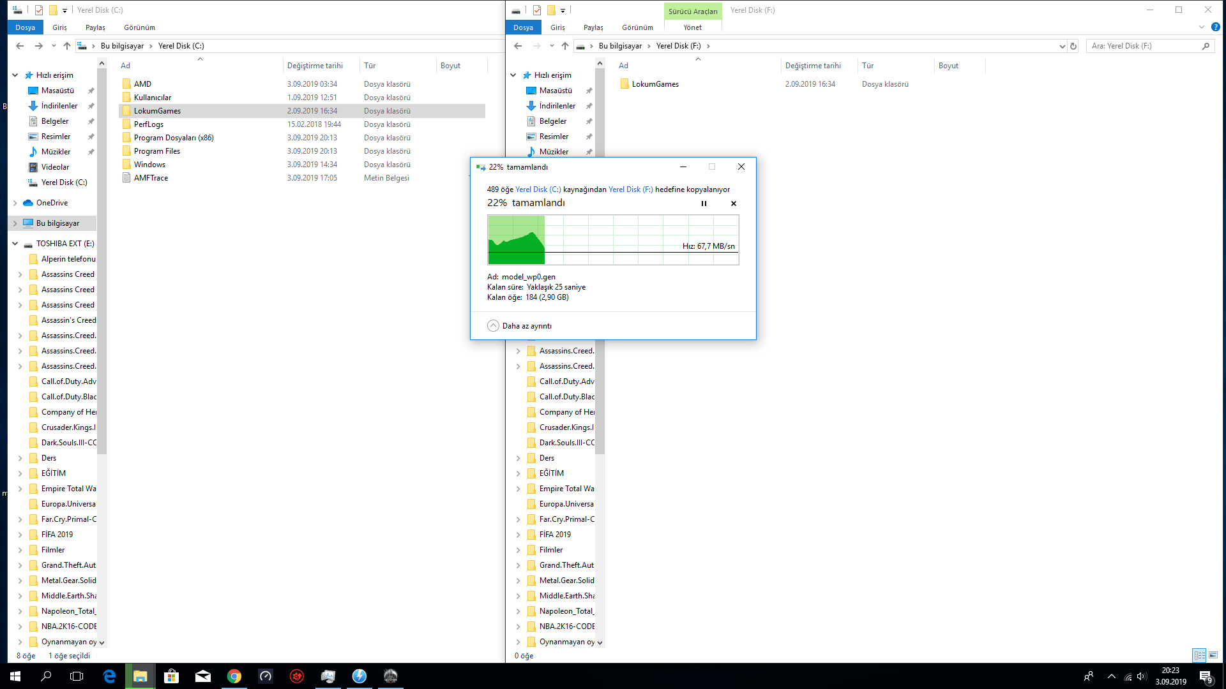The image size is (1226, 689).
Task: Click the refresh icon beside the address bar
Action: pos(1073,46)
